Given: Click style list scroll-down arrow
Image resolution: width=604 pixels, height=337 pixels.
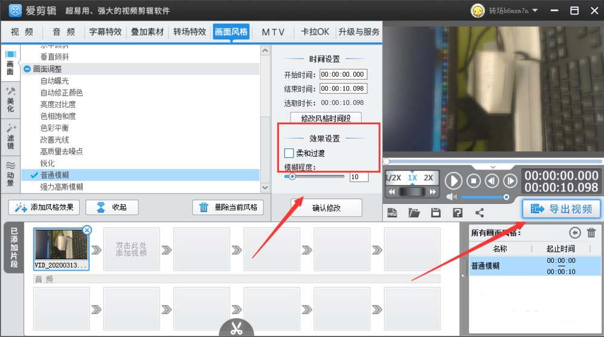Looking at the screenshot, I should coord(265,187).
